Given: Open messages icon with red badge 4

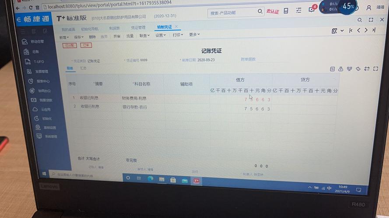Looking at the screenshot, I should click(x=312, y=9).
